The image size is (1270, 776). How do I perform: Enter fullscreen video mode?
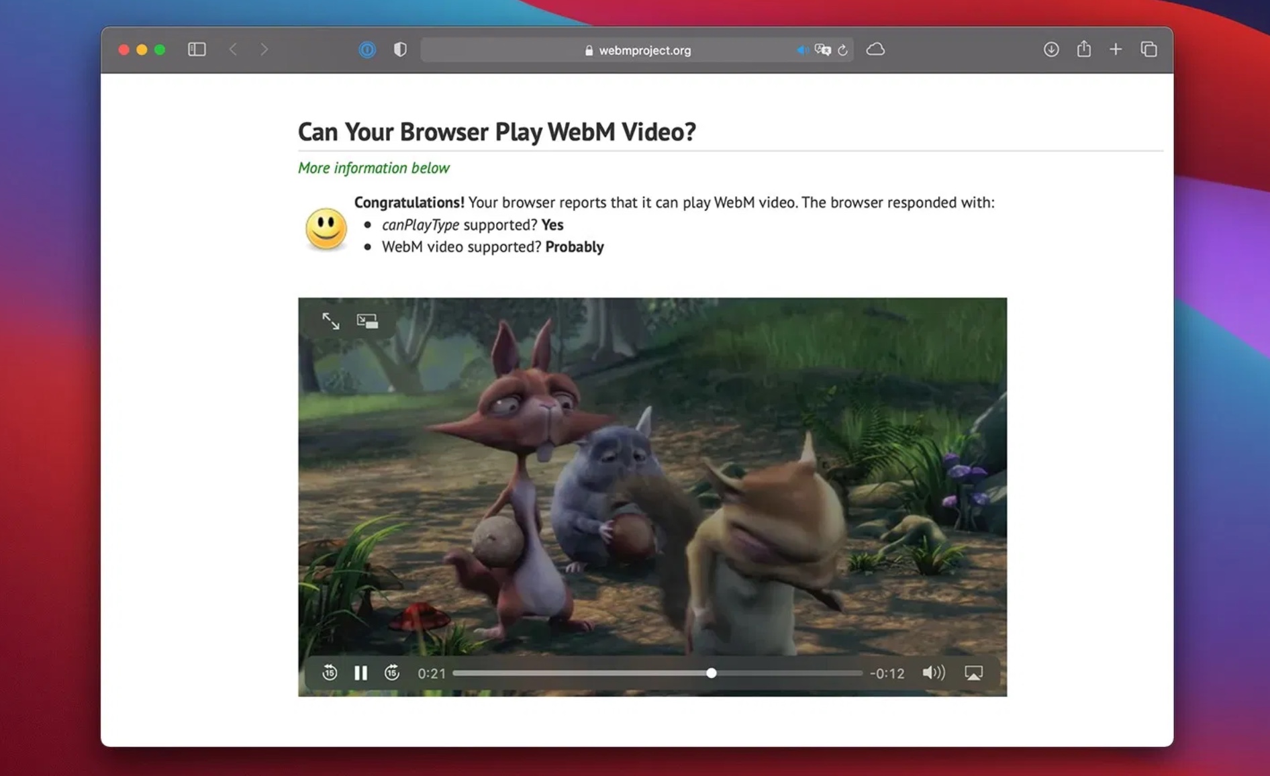coord(331,321)
